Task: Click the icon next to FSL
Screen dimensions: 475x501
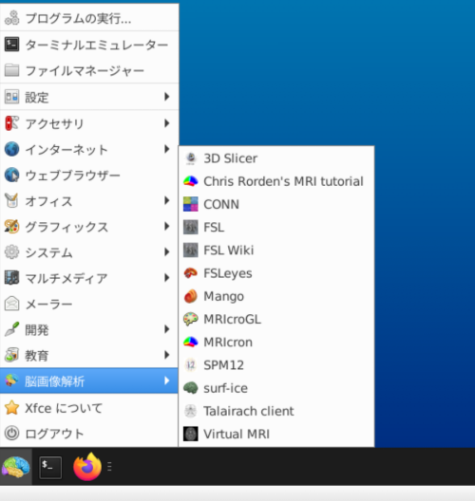Action: click(191, 227)
